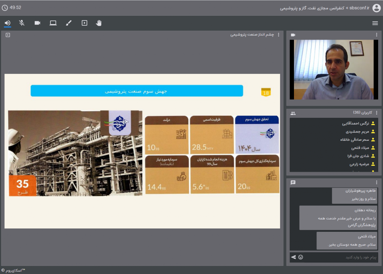Viewport: 383px width, 274px height.
Task: Open the chat panel options menu
Action: pos(377,183)
